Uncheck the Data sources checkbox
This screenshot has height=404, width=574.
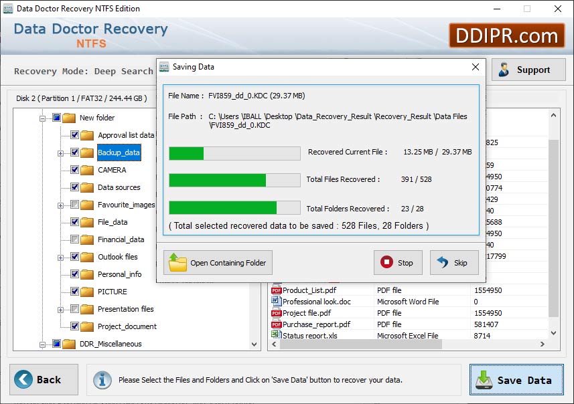coord(74,187)
